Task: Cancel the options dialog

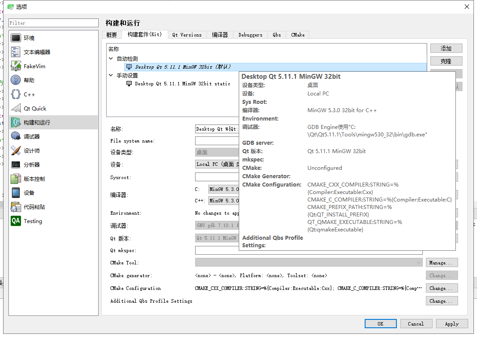Action: (x=416, y=324)
